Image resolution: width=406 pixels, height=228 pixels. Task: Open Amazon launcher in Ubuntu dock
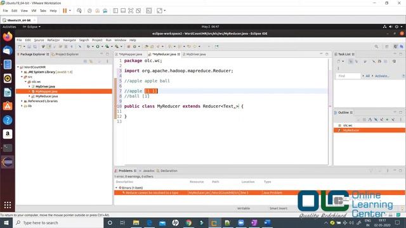tap(8, 134)
